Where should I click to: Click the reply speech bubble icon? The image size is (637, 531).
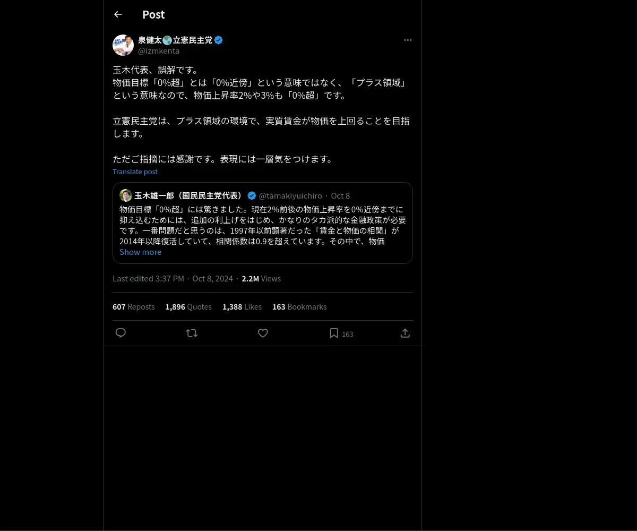(120, 333)
